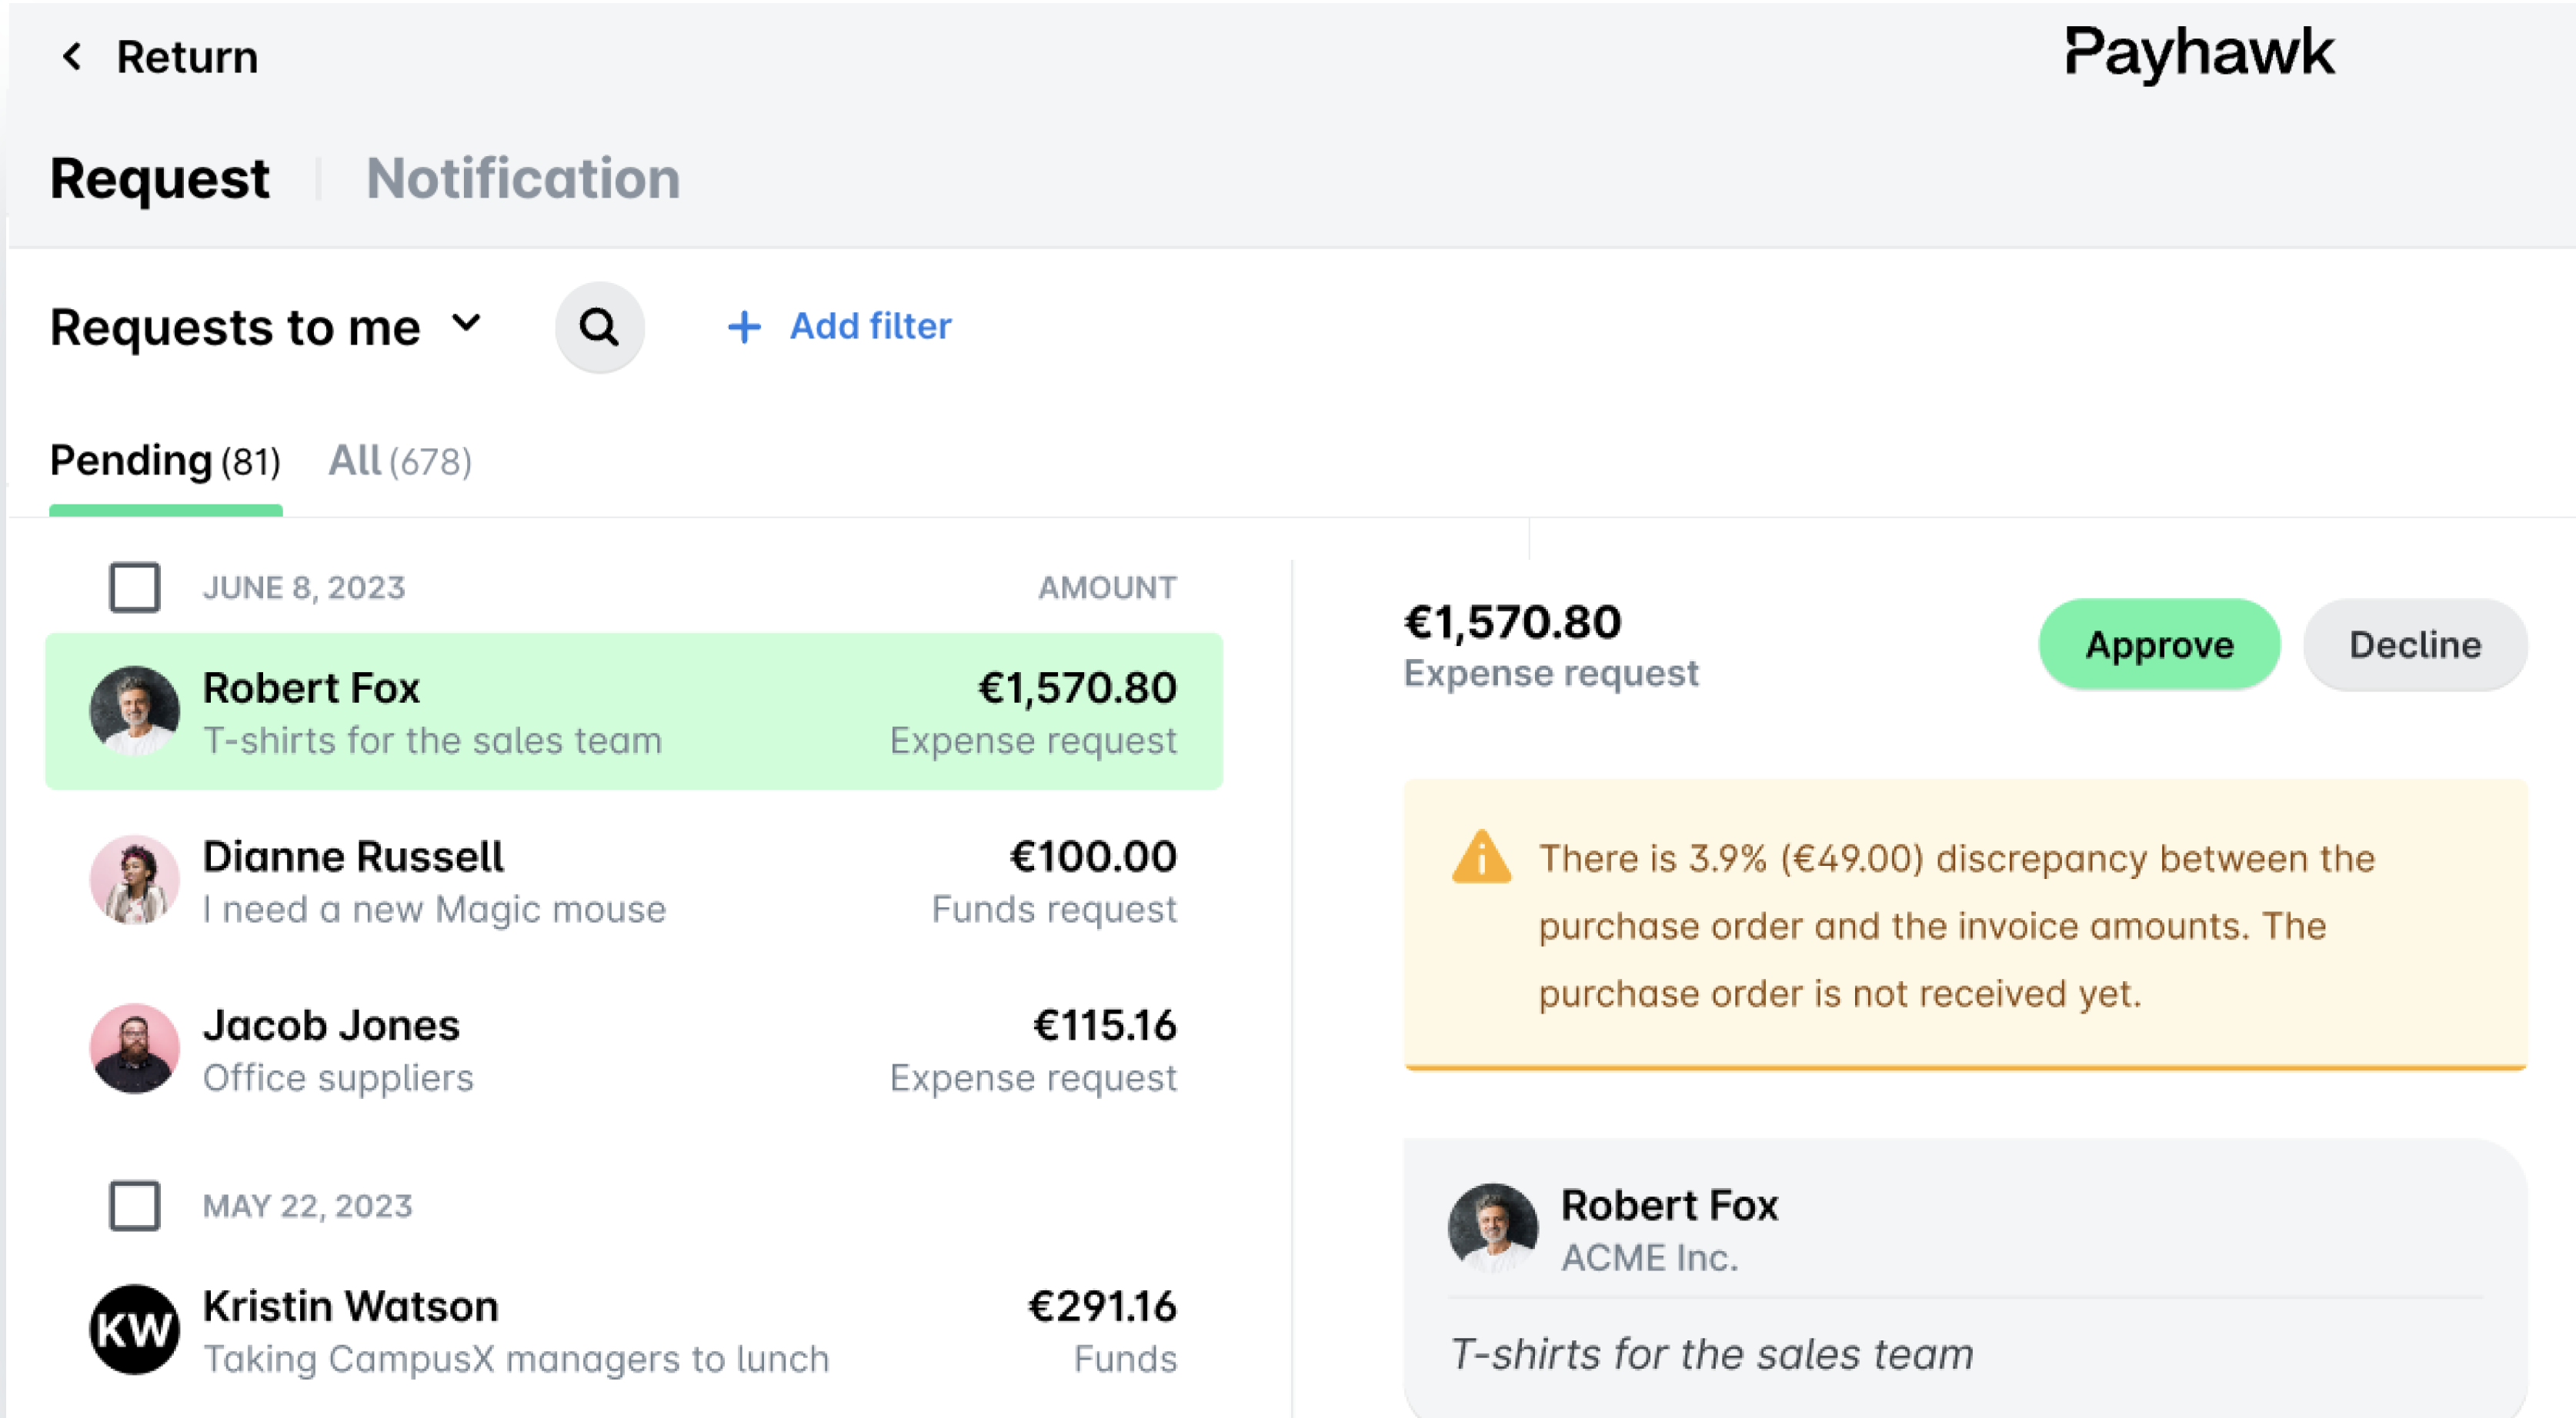Click the italic T-shirts for the sales team note
This screenshot has width=2576, height=1418.
1712,1354
